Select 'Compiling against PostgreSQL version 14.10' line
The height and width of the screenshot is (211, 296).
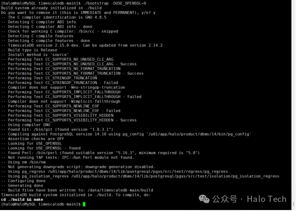(126, 134)
